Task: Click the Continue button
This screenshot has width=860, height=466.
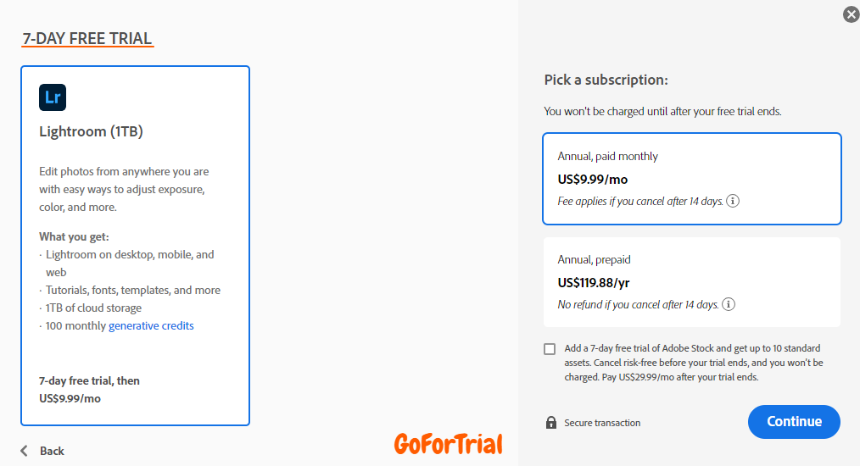Action: (794, 422)
